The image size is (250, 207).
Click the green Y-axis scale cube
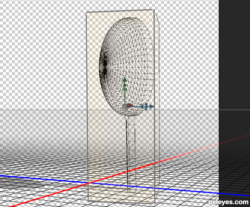point(125,89)
